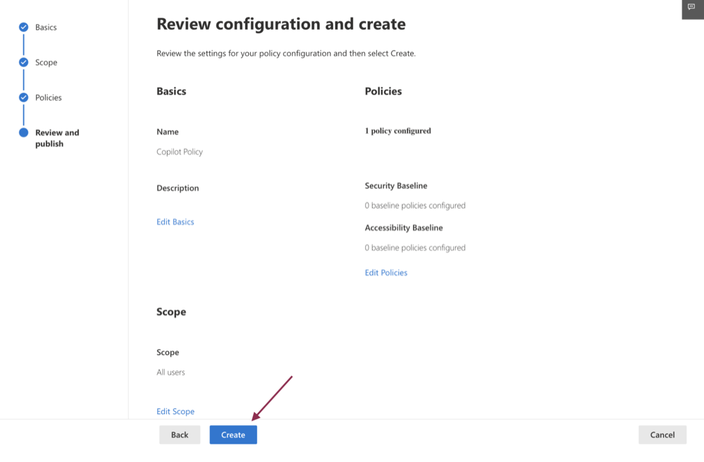Click the Policies step checkmark icon
704x462 pixels.
point(24,97)
